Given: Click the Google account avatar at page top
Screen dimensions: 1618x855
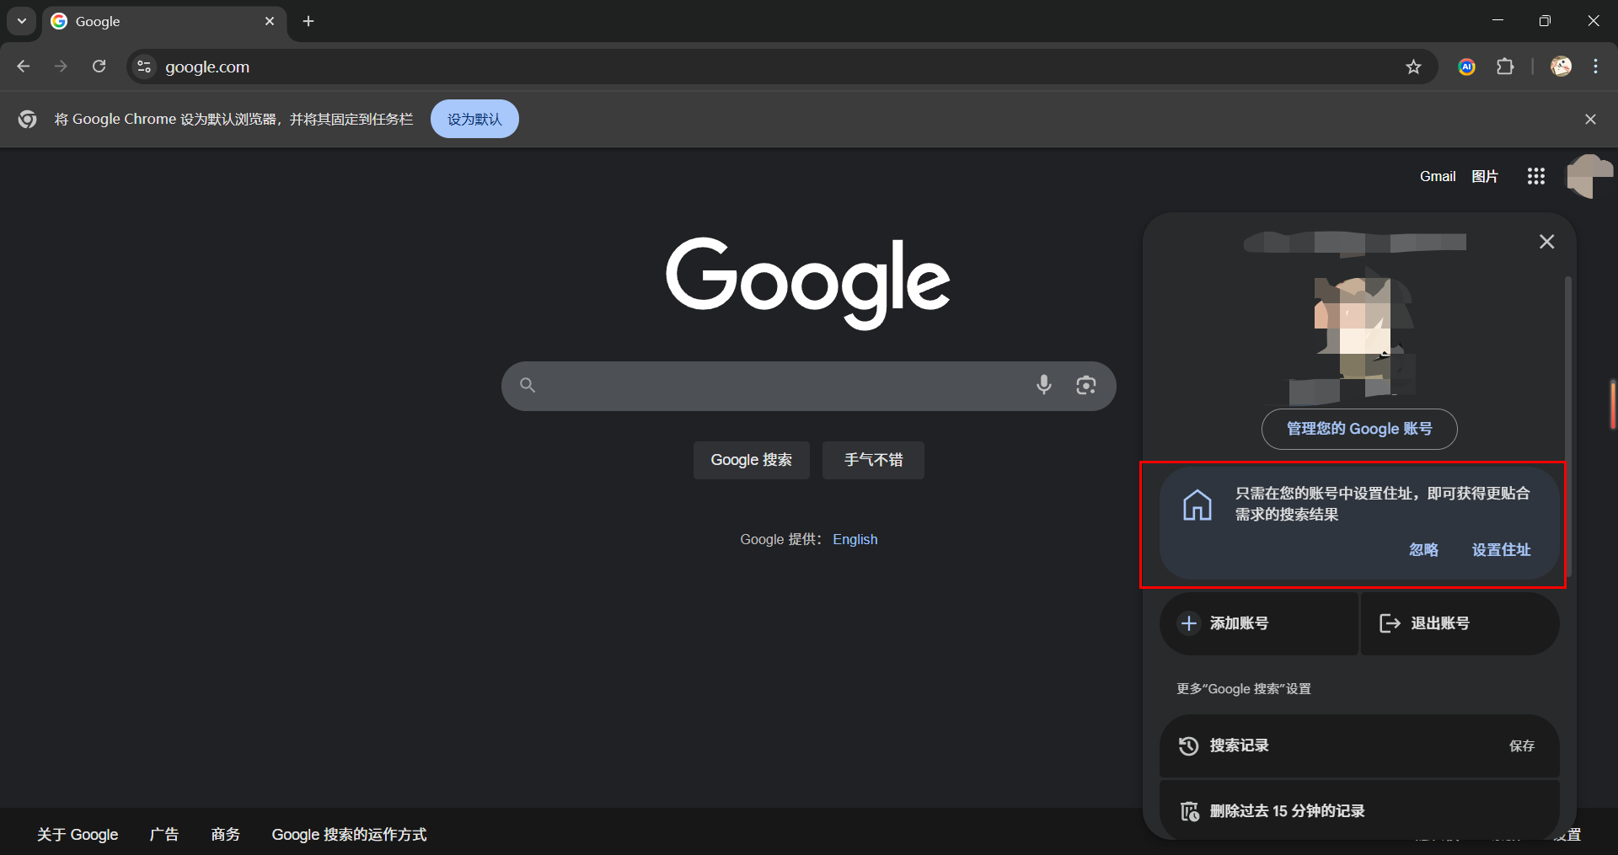Looking at the screenshot, I should click(1589, 176).
